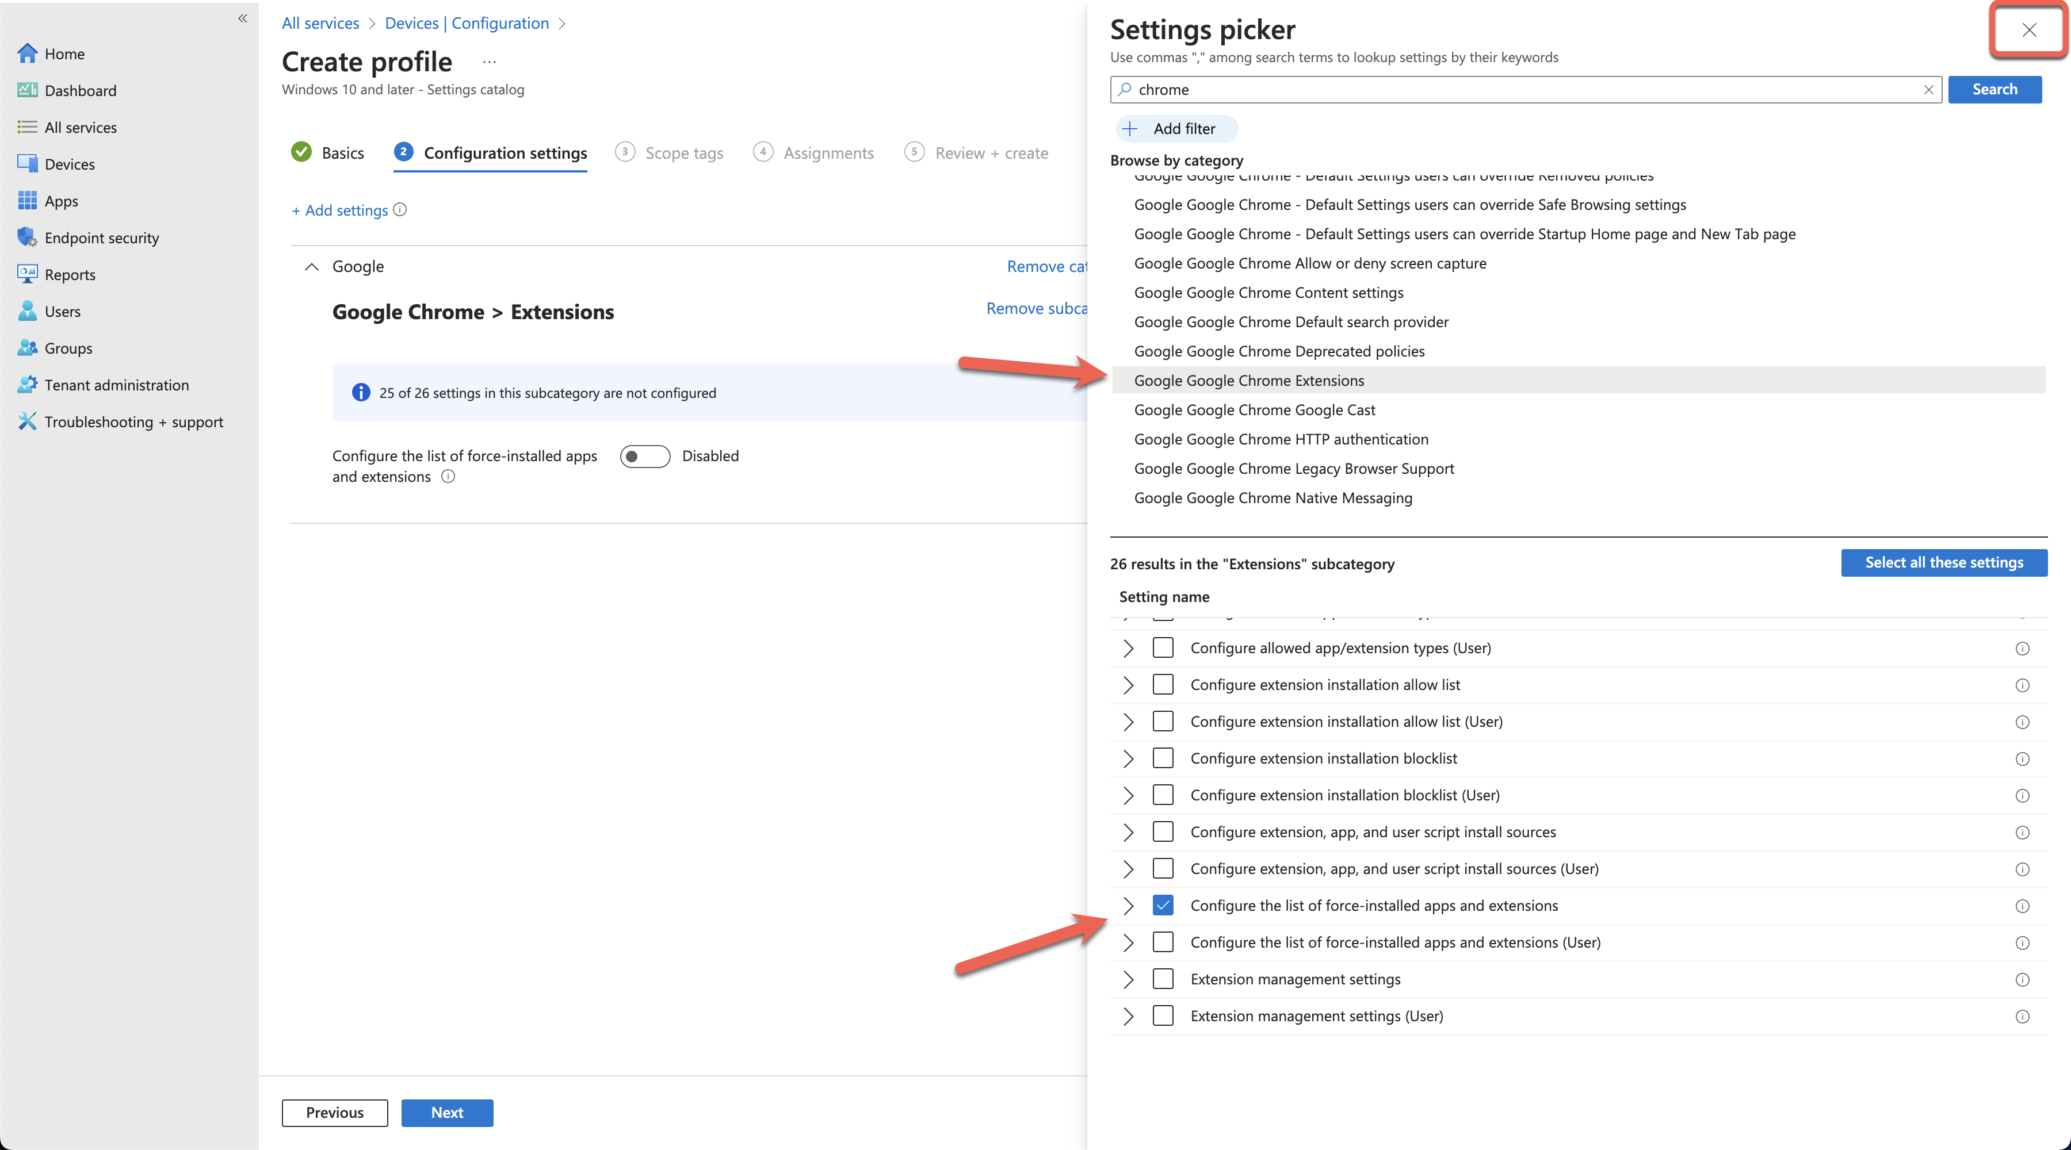Check Extension management settings (User)
This screenshot has height=1150, width=2071.
[1163, 1016]
